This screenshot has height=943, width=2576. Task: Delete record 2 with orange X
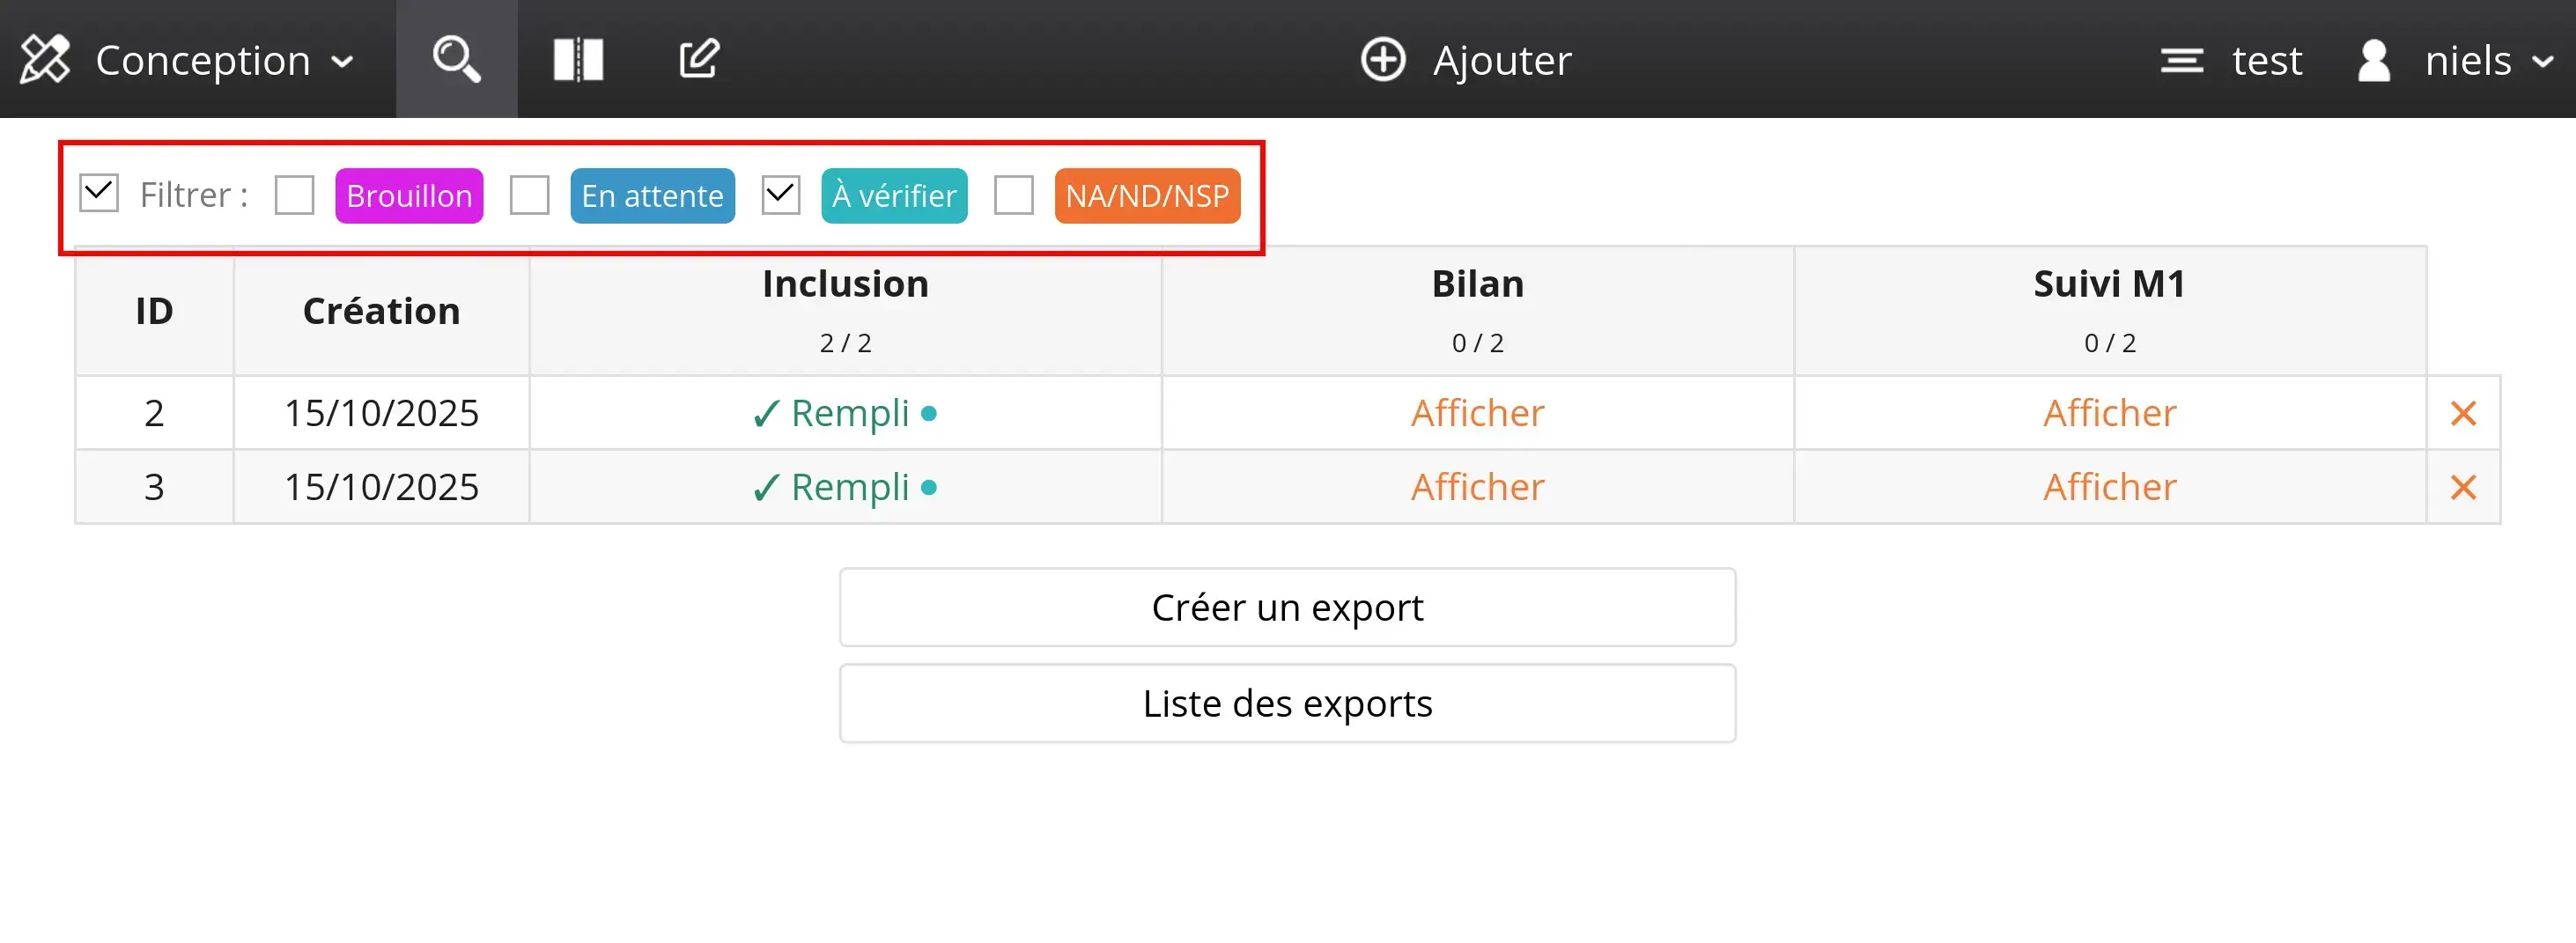click(x=2463, y=413)
